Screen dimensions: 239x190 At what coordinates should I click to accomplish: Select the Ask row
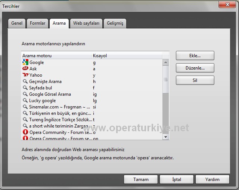point(92,69)
